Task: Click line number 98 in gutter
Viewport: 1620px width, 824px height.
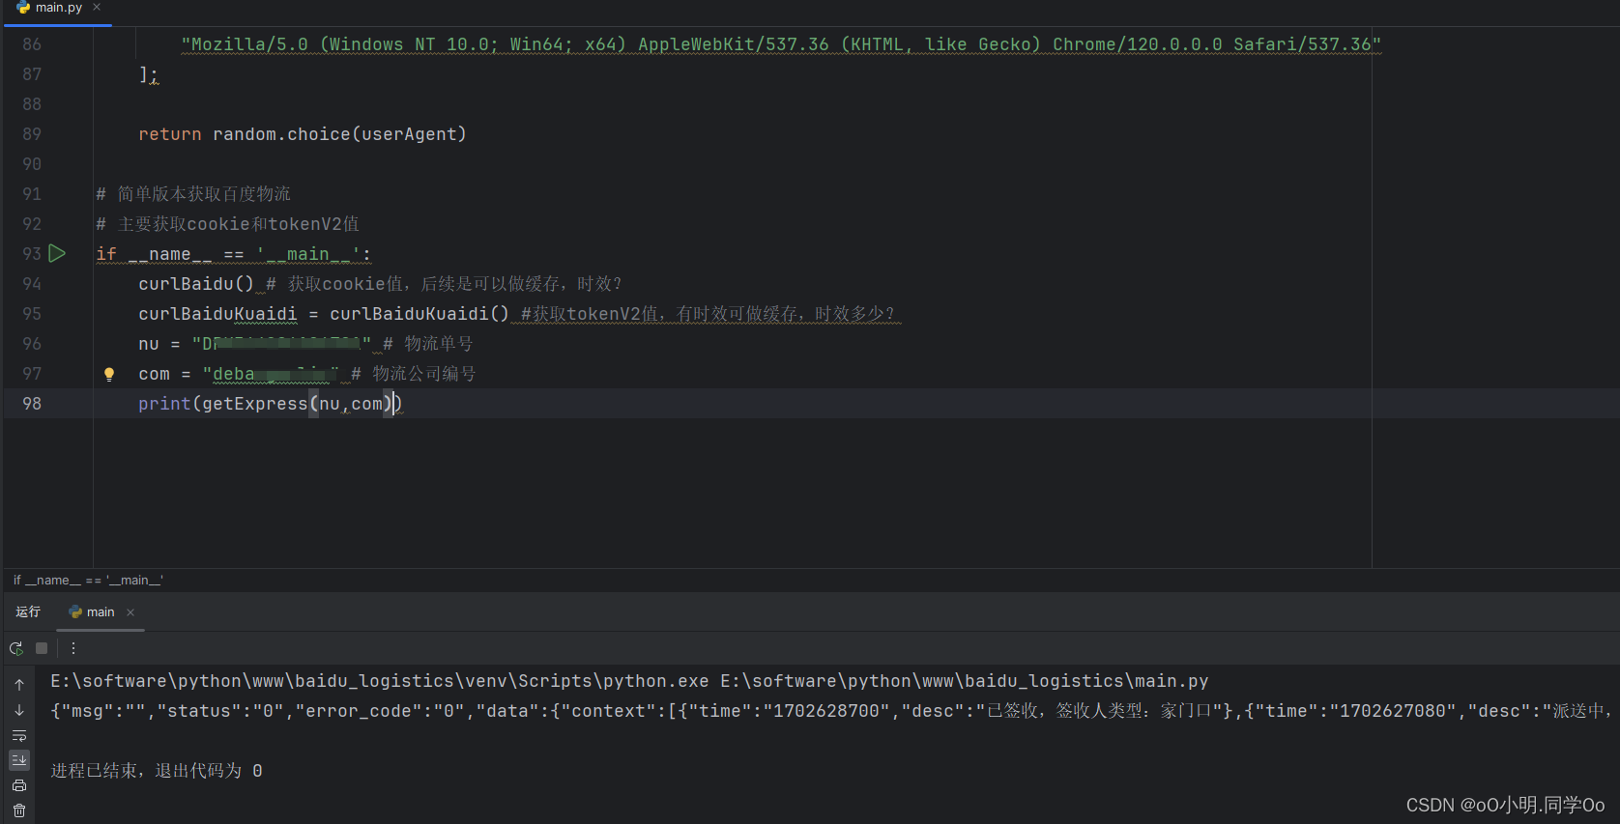Action: click(32, 404)
